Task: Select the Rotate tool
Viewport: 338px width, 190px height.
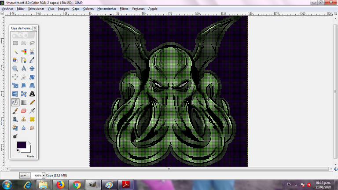Action: click(x=32, y=77)
